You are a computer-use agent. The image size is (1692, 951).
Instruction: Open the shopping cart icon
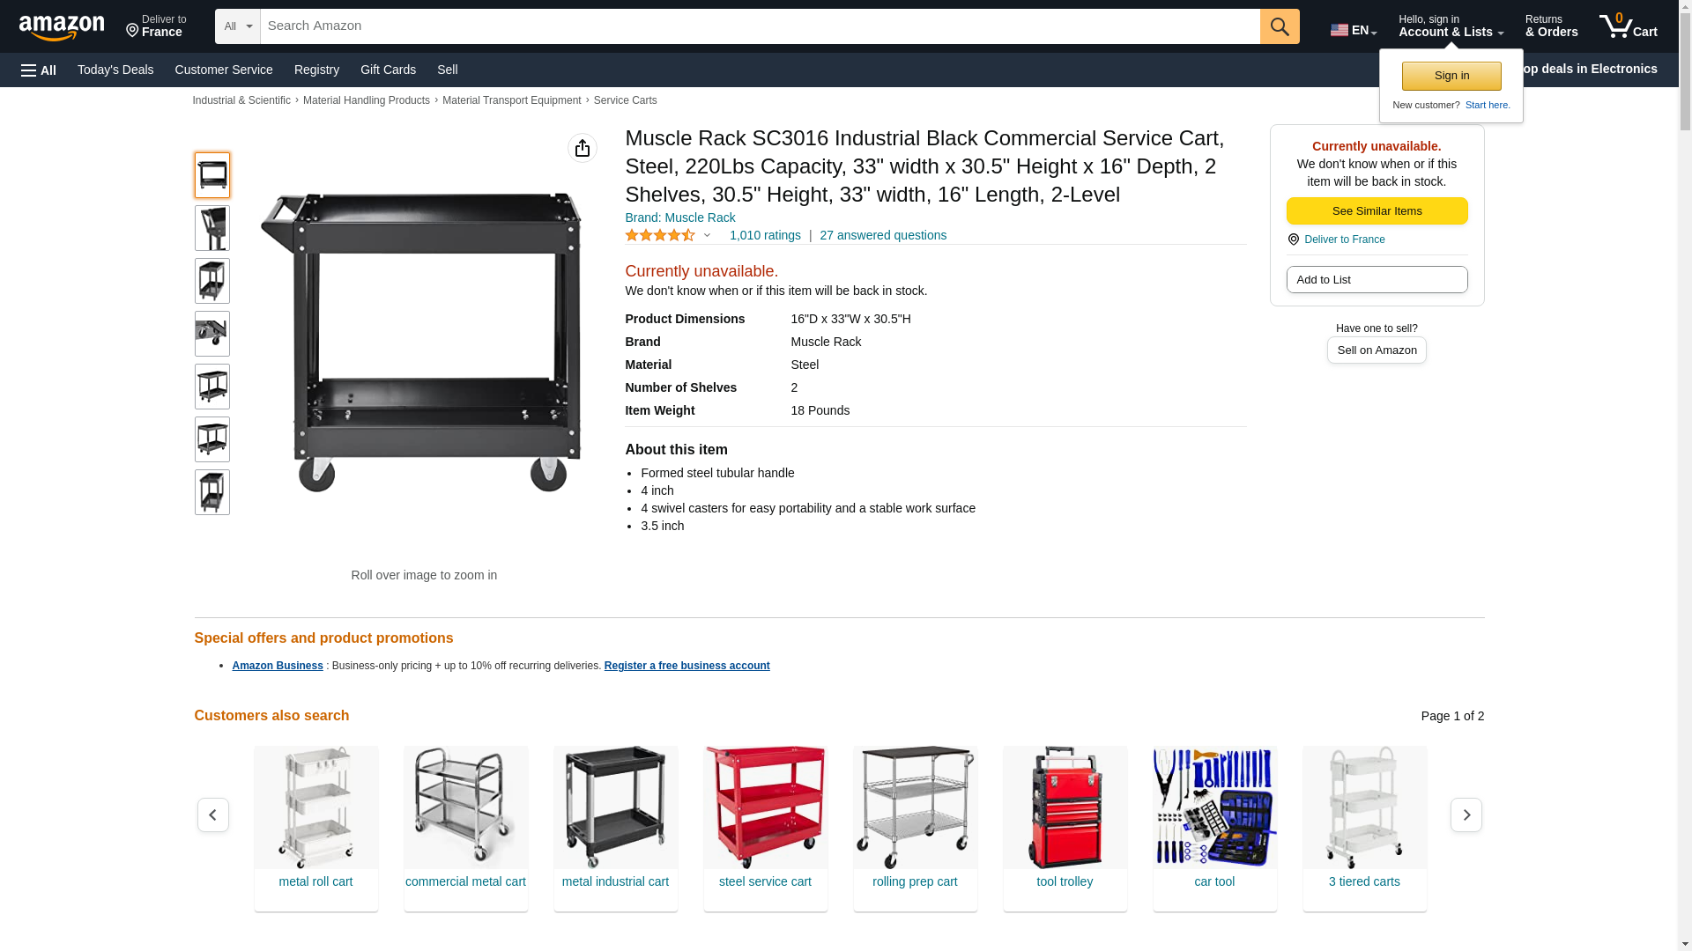[x=1628, y=26]
